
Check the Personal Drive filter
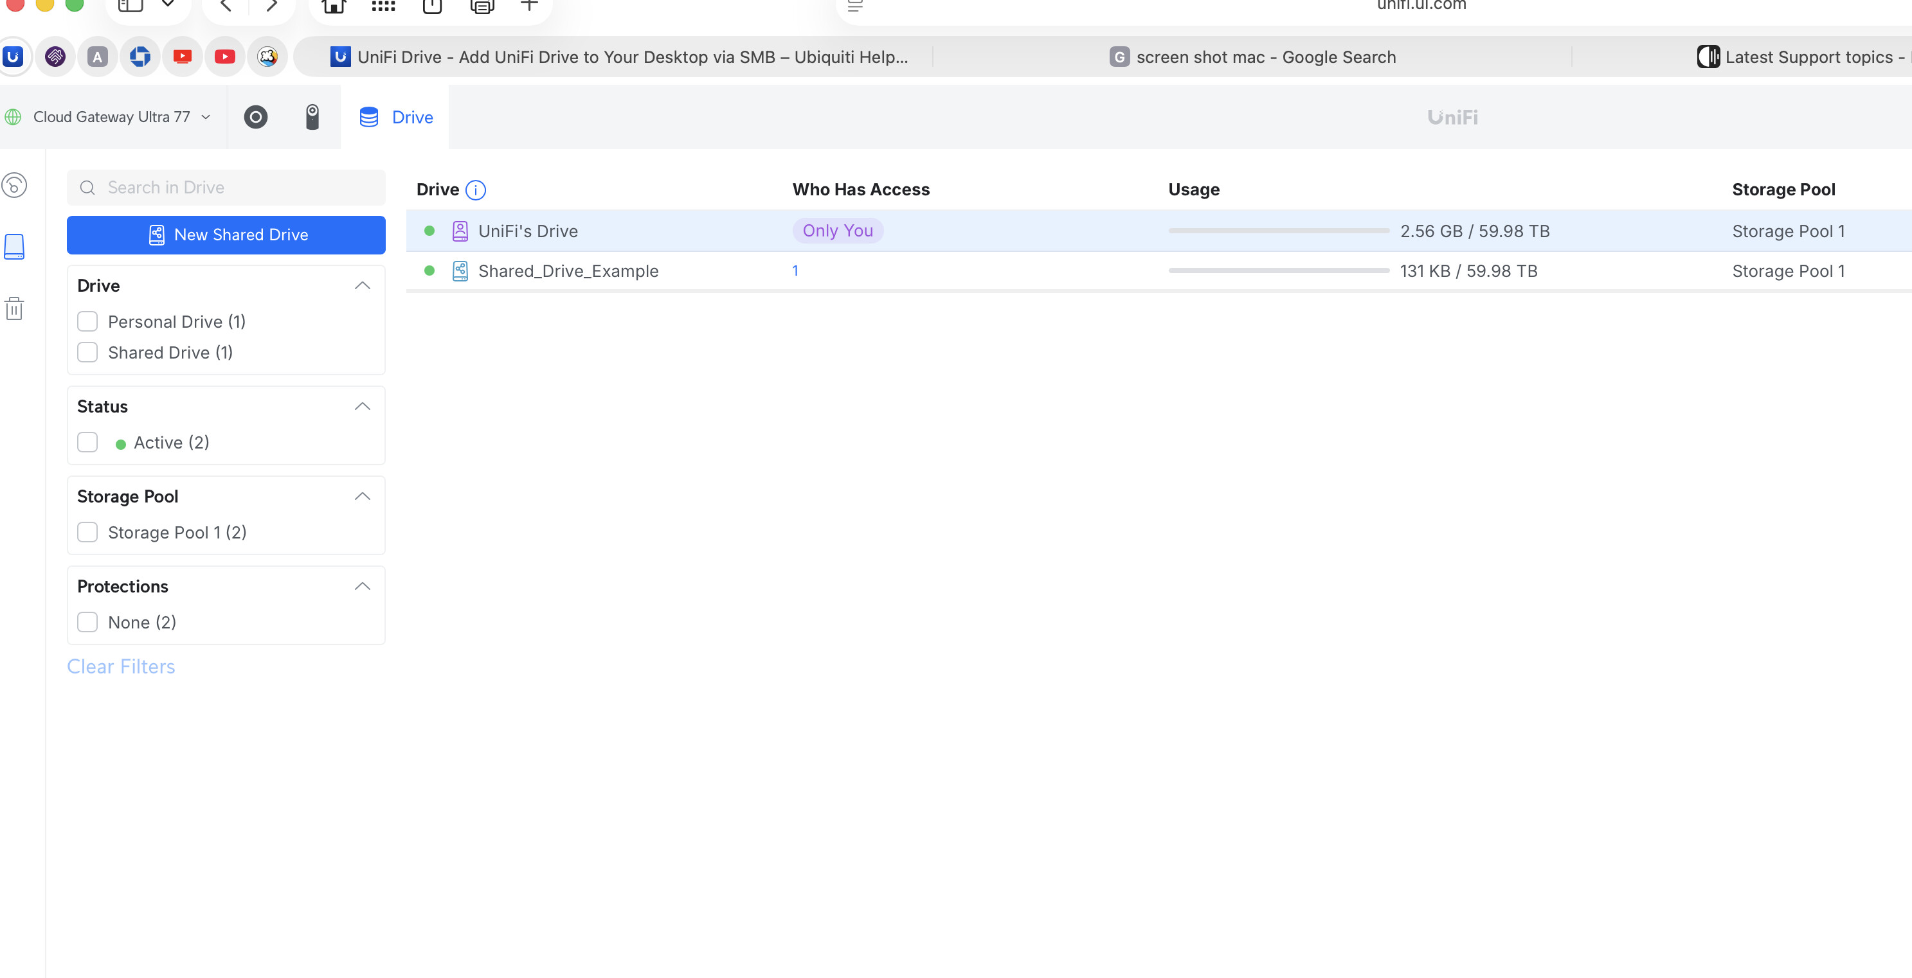point(87,321)
